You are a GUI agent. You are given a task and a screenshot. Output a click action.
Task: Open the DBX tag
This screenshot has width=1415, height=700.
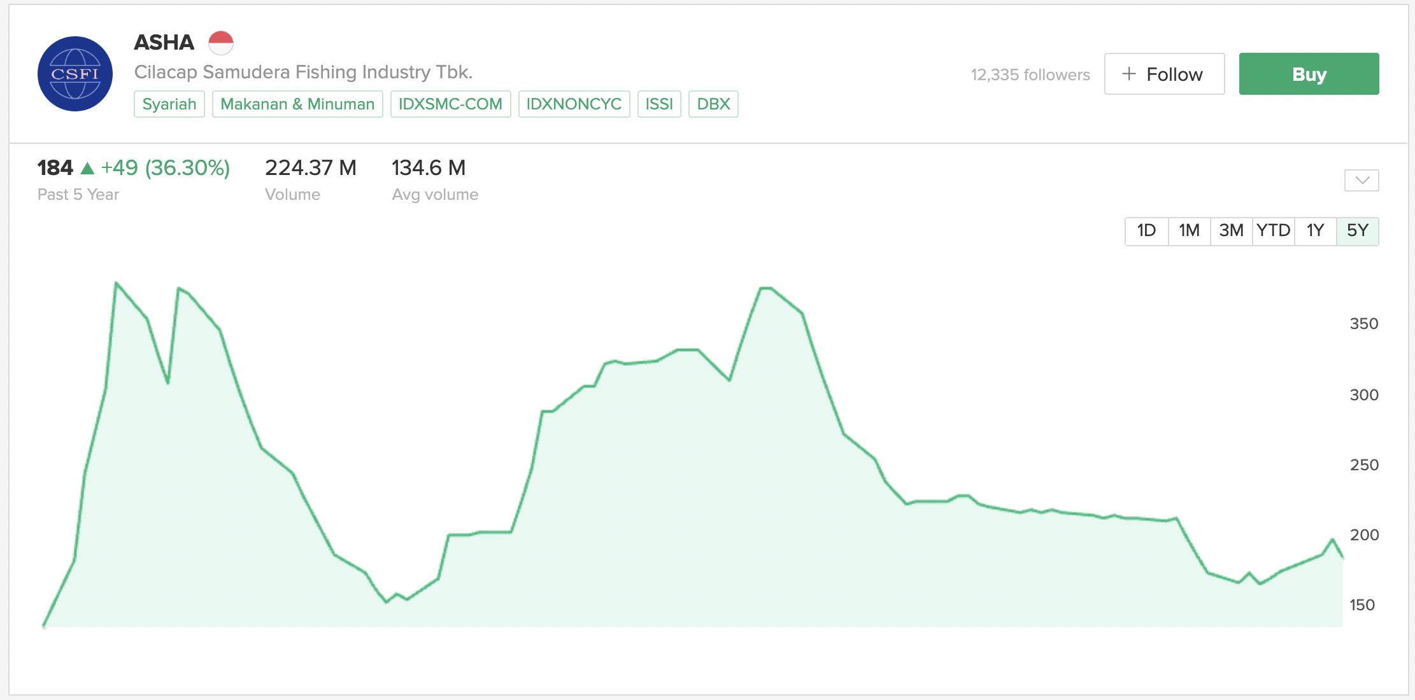[x=713, y=104]
